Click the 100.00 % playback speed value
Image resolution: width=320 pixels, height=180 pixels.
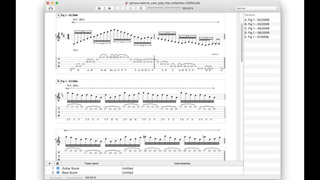188,8
